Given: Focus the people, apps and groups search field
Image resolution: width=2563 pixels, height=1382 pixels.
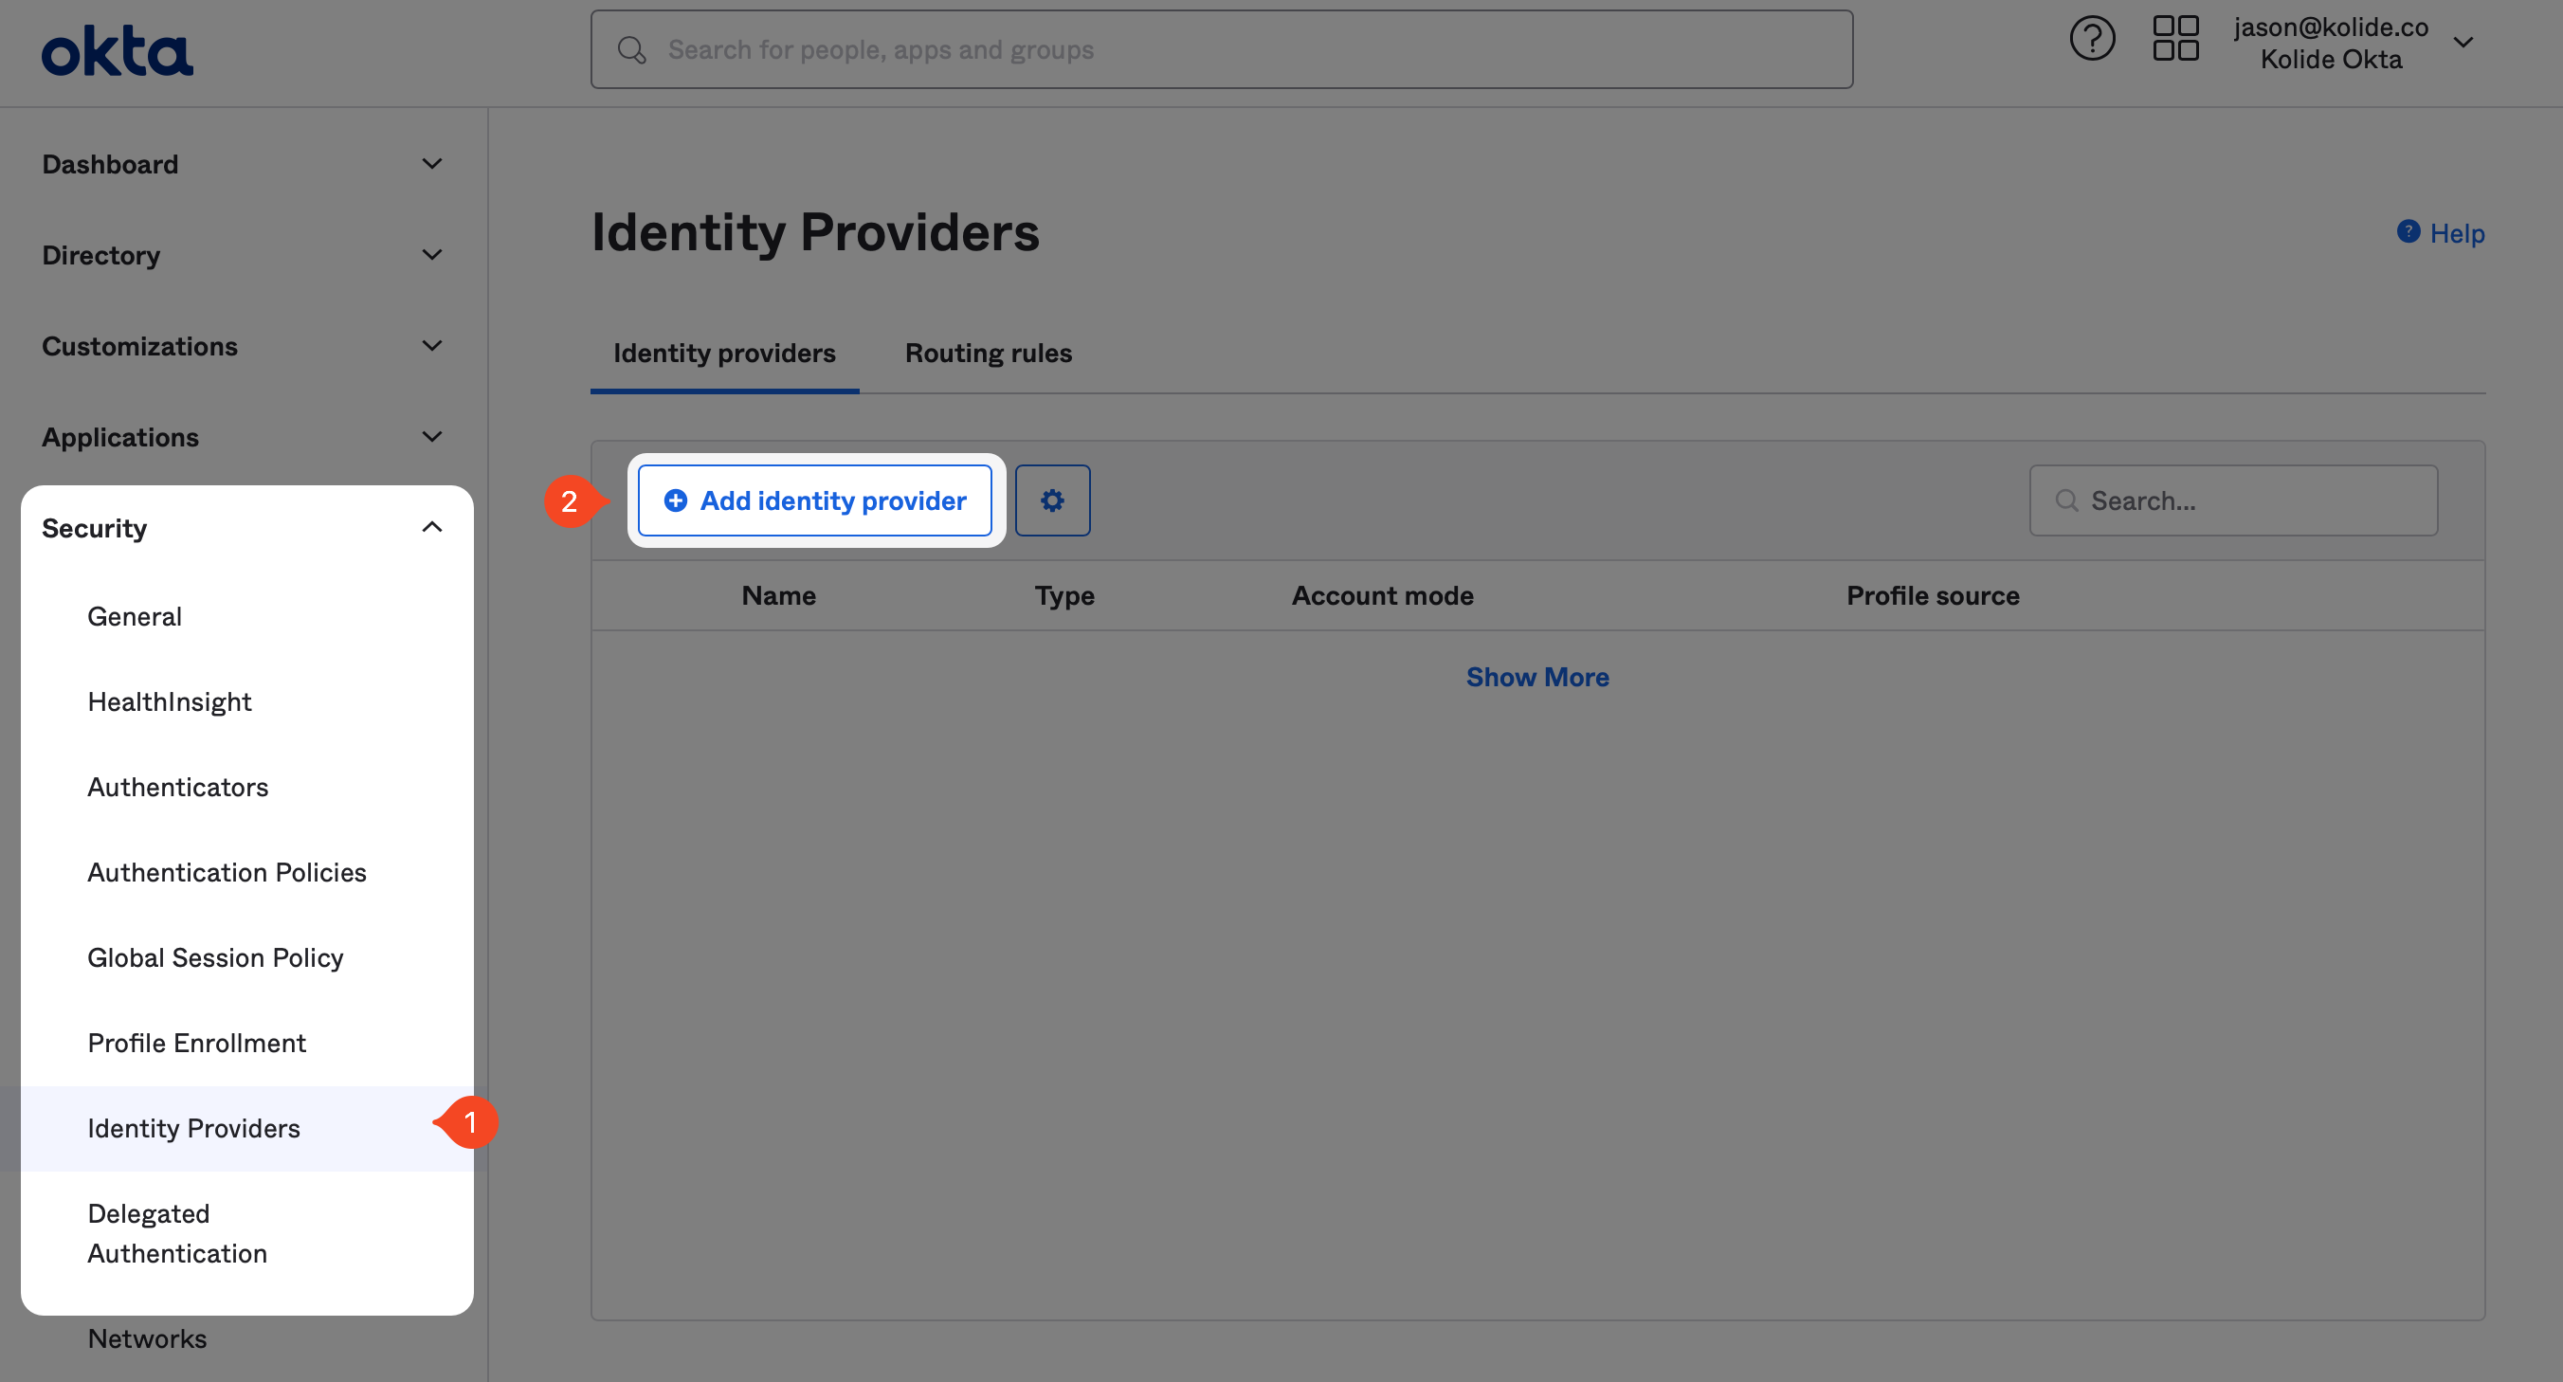Looking at the screenshot, I should [1222, 49].
